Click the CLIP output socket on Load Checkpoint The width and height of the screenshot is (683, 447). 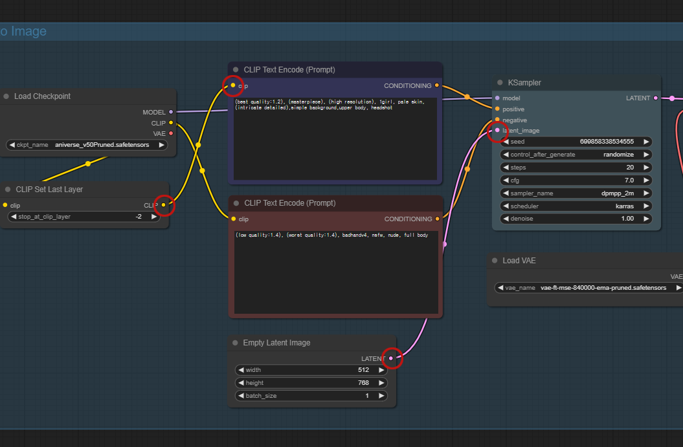click(x=171, y=123)
